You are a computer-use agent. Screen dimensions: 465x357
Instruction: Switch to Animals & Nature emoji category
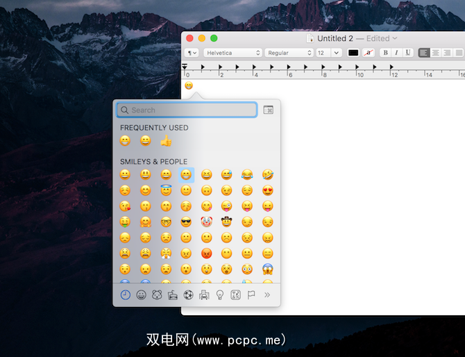(x=157, y=295)
